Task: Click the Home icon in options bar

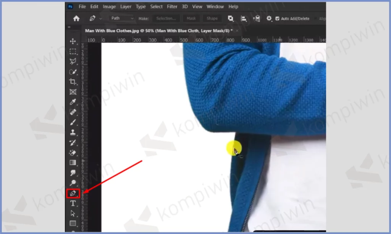Action: pos(76,18)
